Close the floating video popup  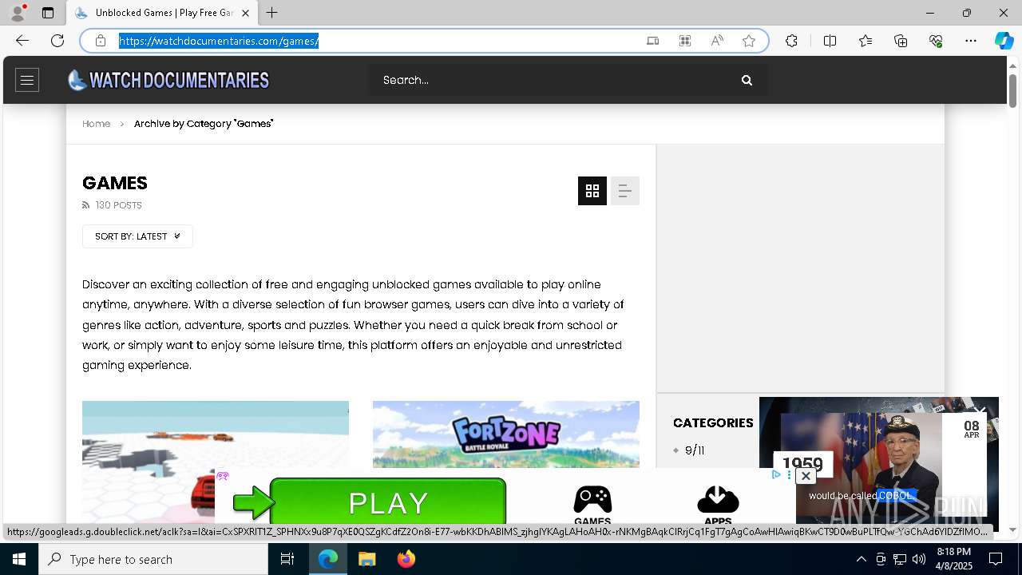click(x=980, y=410)
